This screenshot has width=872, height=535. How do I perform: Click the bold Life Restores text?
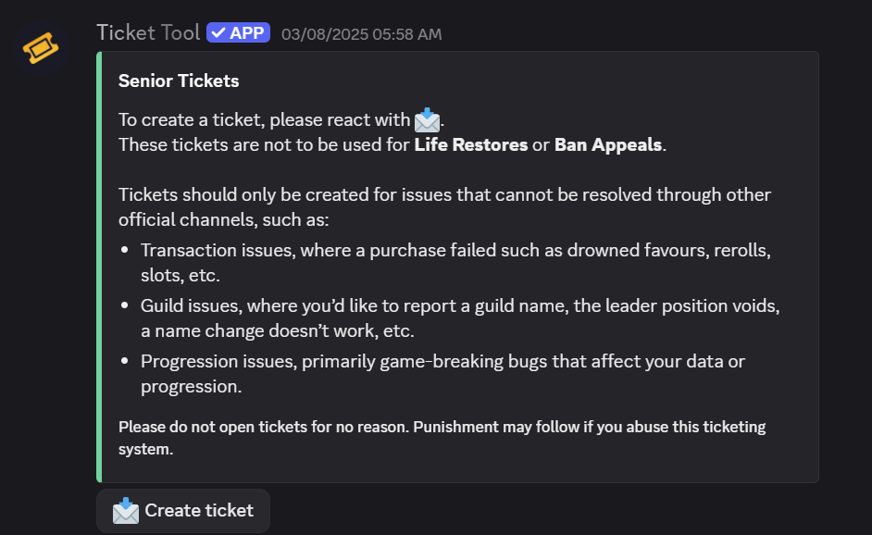[470, 145]
